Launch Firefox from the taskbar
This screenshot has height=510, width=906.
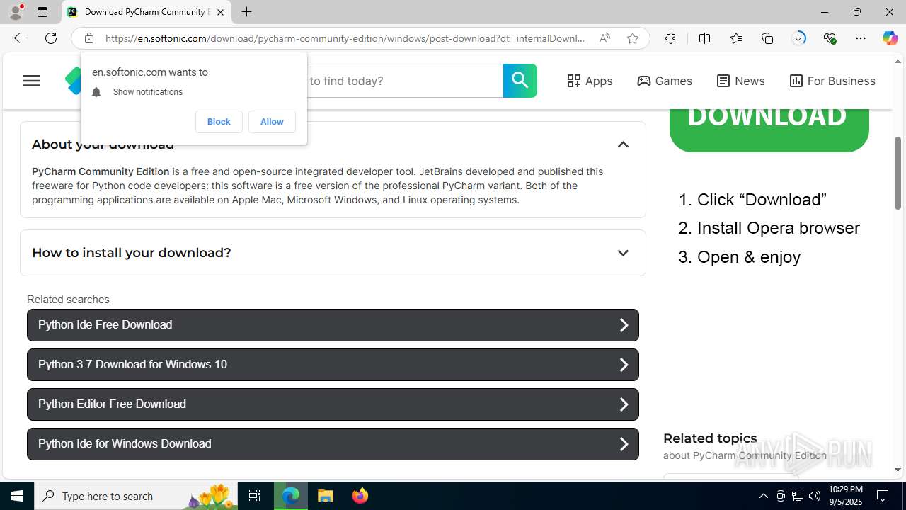pos(360,496)
